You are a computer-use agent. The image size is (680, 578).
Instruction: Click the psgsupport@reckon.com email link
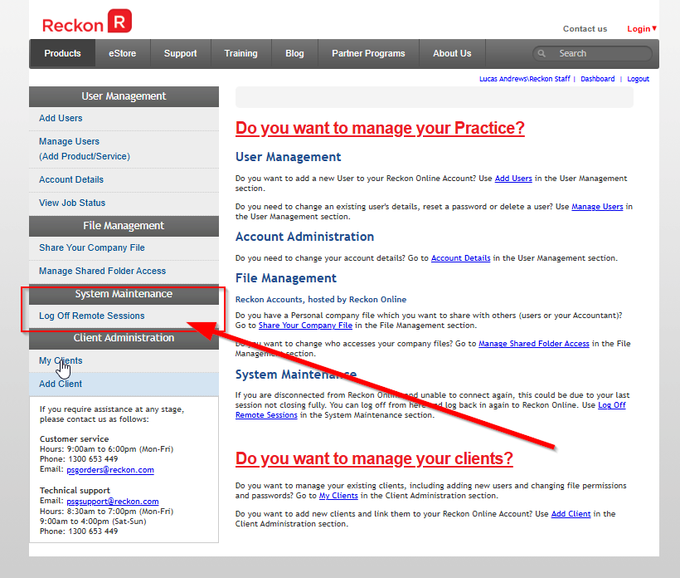(x=113, y=501)
